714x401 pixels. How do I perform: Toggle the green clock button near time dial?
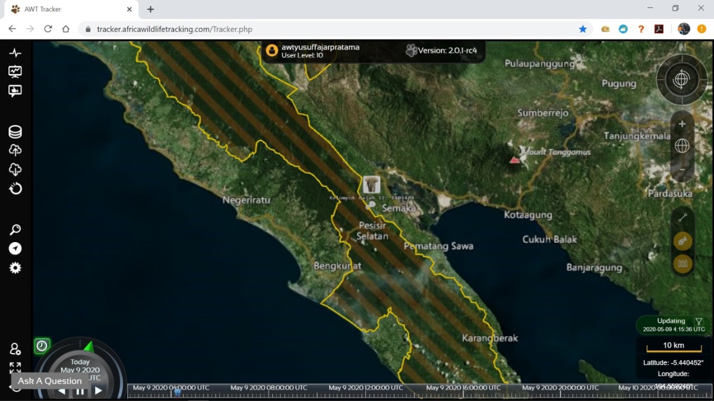(42, 346)
